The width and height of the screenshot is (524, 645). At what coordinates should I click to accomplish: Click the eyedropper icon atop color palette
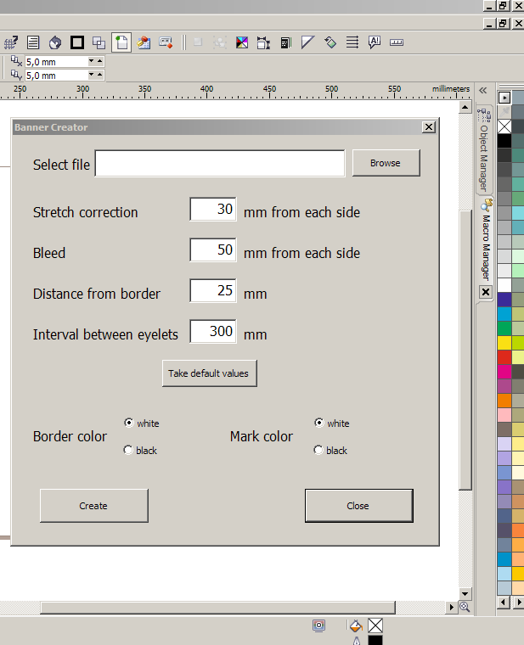pyautogui.click(x=504, y=111)
